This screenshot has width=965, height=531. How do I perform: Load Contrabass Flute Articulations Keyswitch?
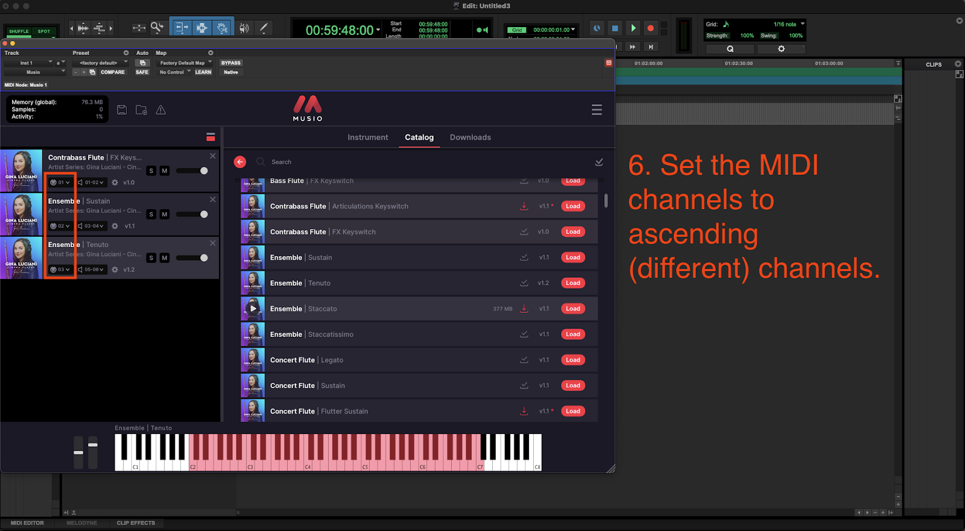(573, 206)
